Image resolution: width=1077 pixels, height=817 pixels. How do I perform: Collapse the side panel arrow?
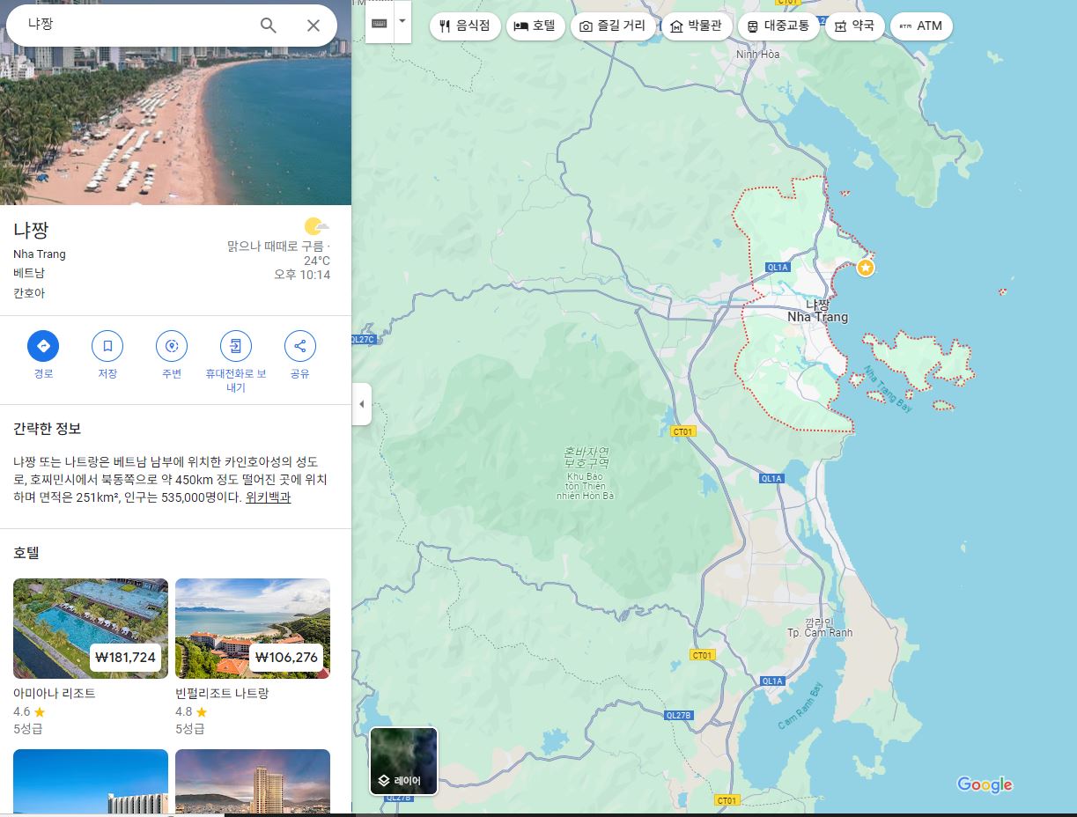(x=361, y=404)
